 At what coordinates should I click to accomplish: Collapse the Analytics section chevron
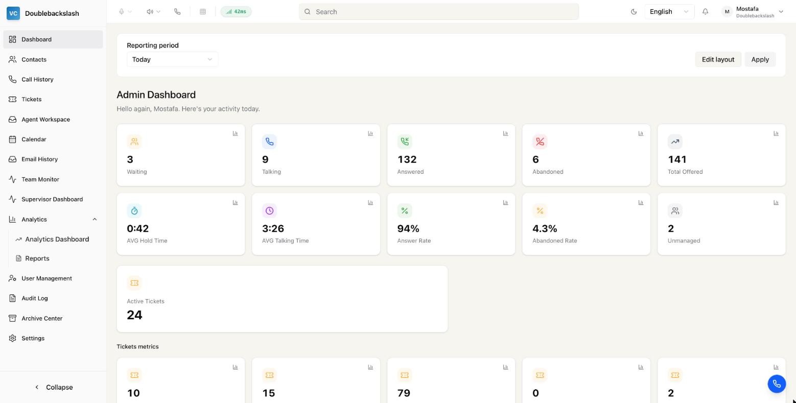pos(95,219)
